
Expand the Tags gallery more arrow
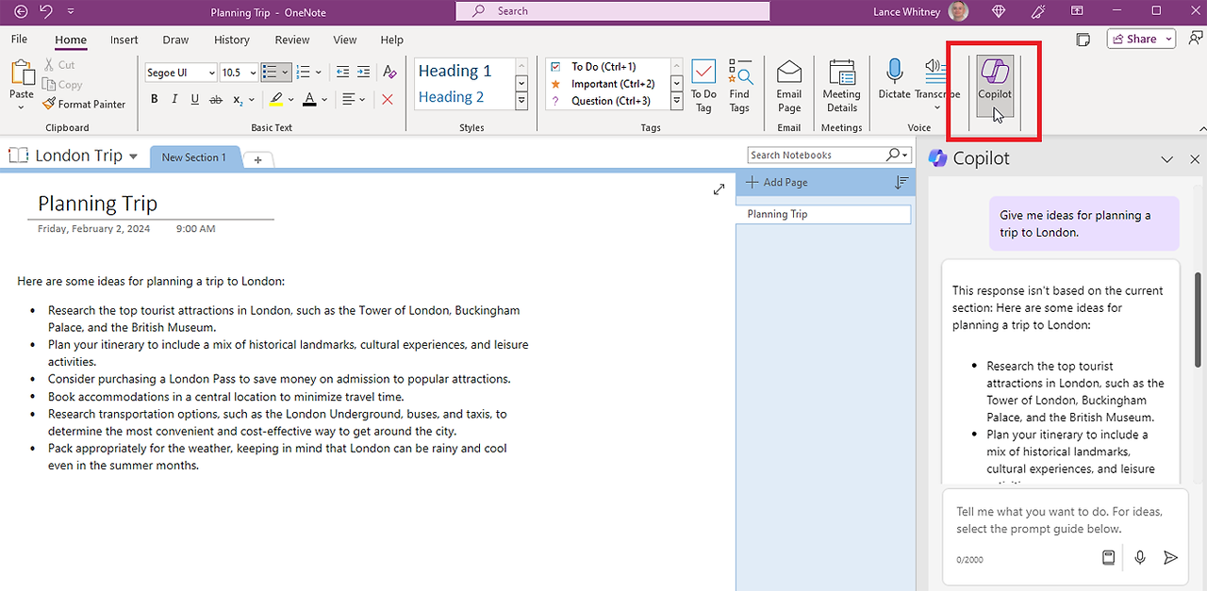[x=676, y=101]
